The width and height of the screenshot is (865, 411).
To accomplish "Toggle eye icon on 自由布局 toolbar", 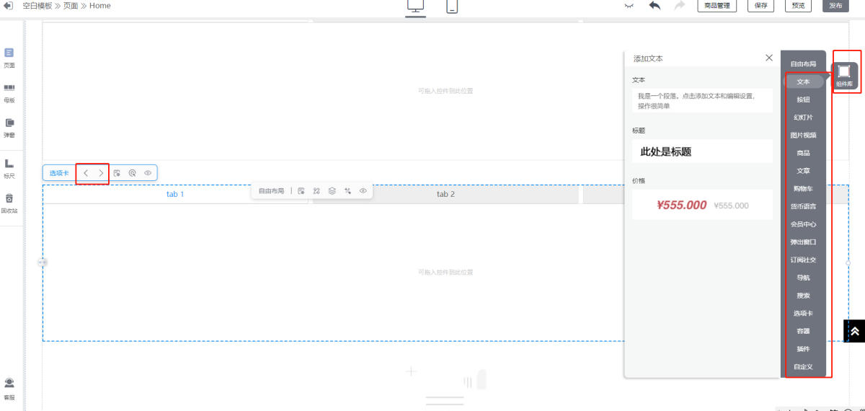I will tap(363, 191).
